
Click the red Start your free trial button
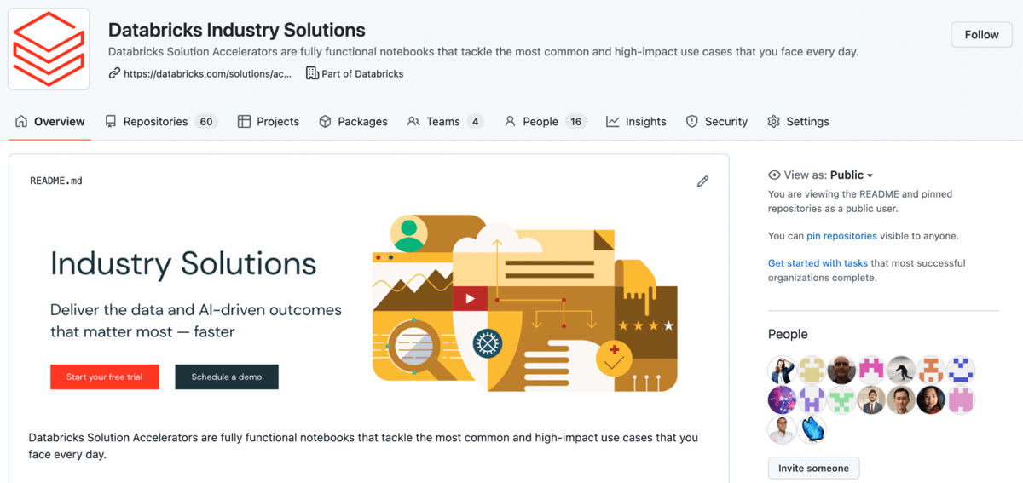coord(105,377)
